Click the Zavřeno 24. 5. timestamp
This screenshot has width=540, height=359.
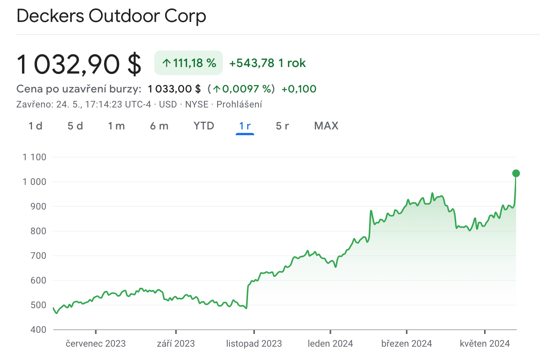click(x=84, y=104)
